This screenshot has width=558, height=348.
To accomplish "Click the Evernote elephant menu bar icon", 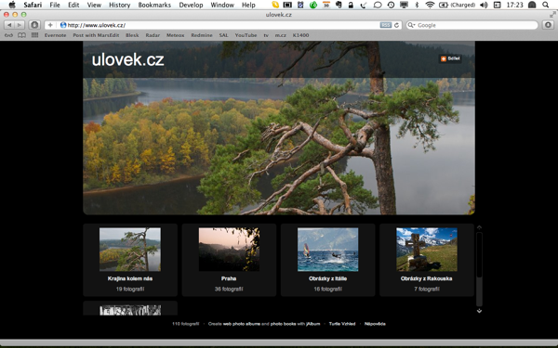I will (x=339, y=5).
